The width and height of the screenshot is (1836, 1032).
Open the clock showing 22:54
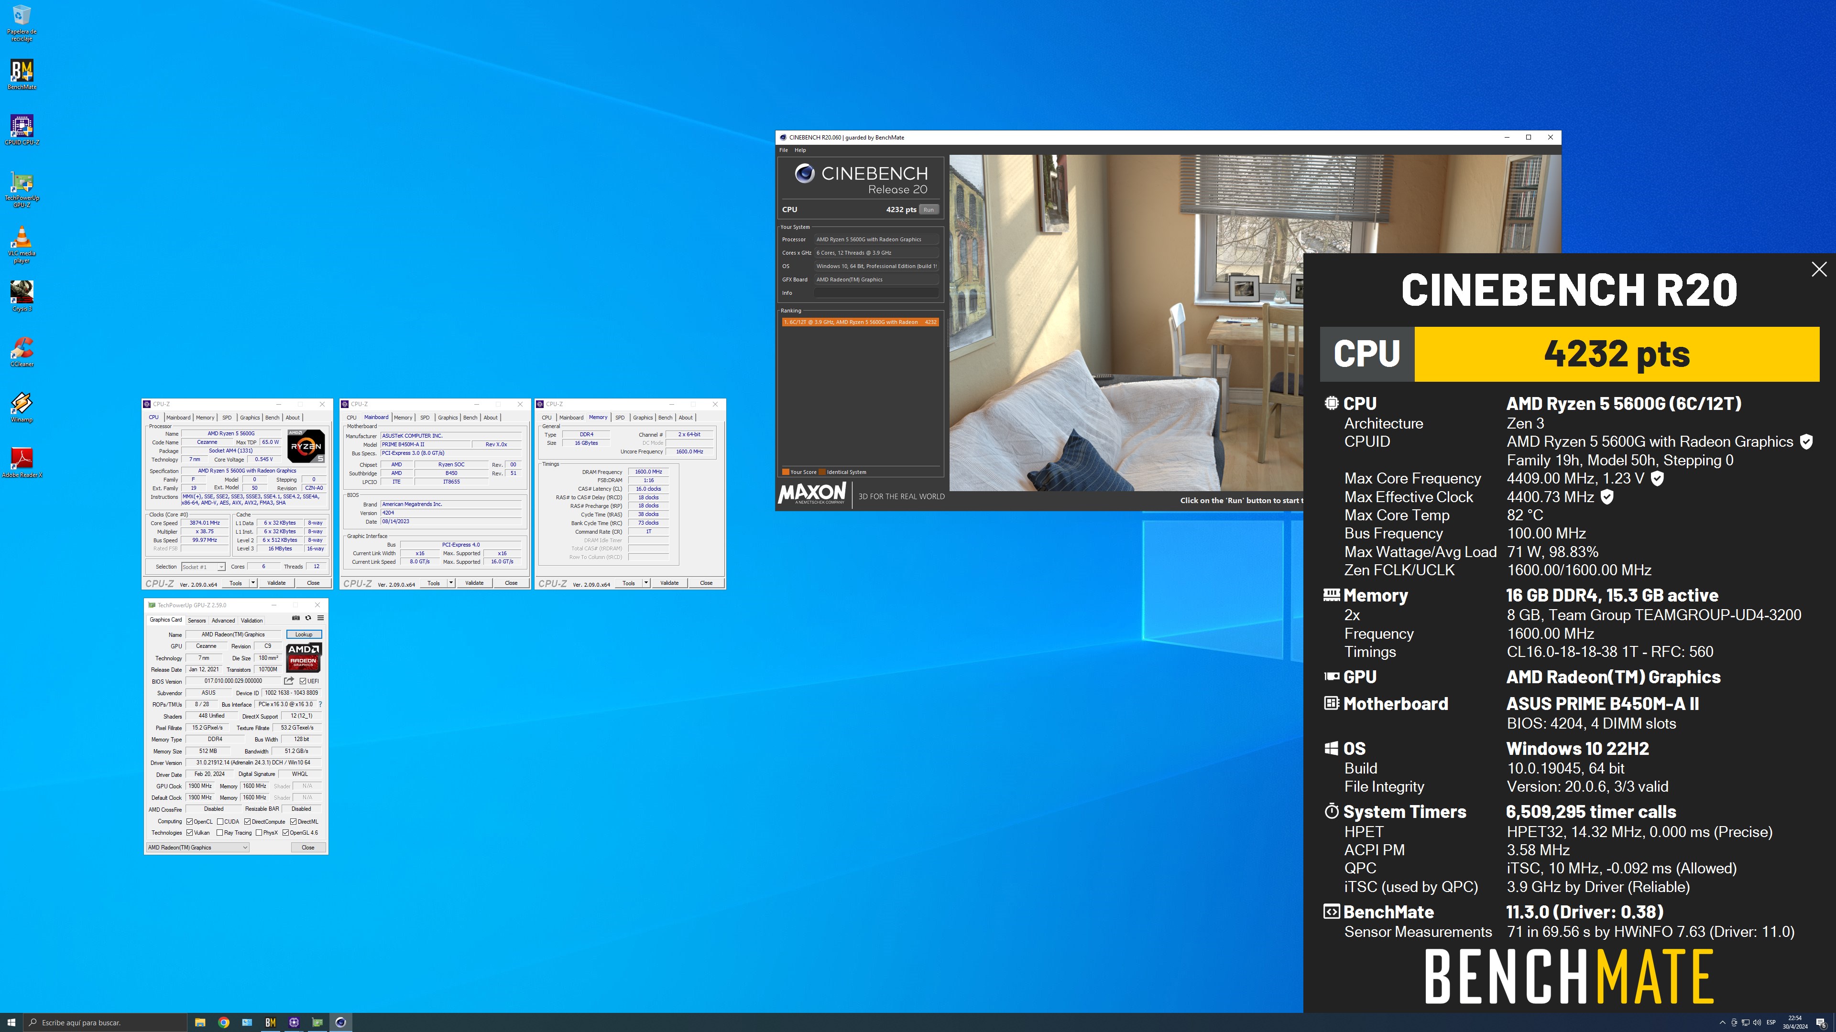pyautogui.click(x=1795, y=1023)
